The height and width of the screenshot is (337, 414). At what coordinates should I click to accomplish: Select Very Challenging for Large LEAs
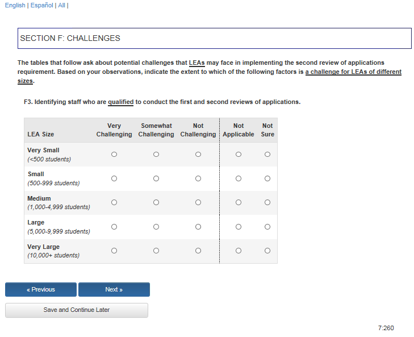pyautogui.click(x=114, y=227)
